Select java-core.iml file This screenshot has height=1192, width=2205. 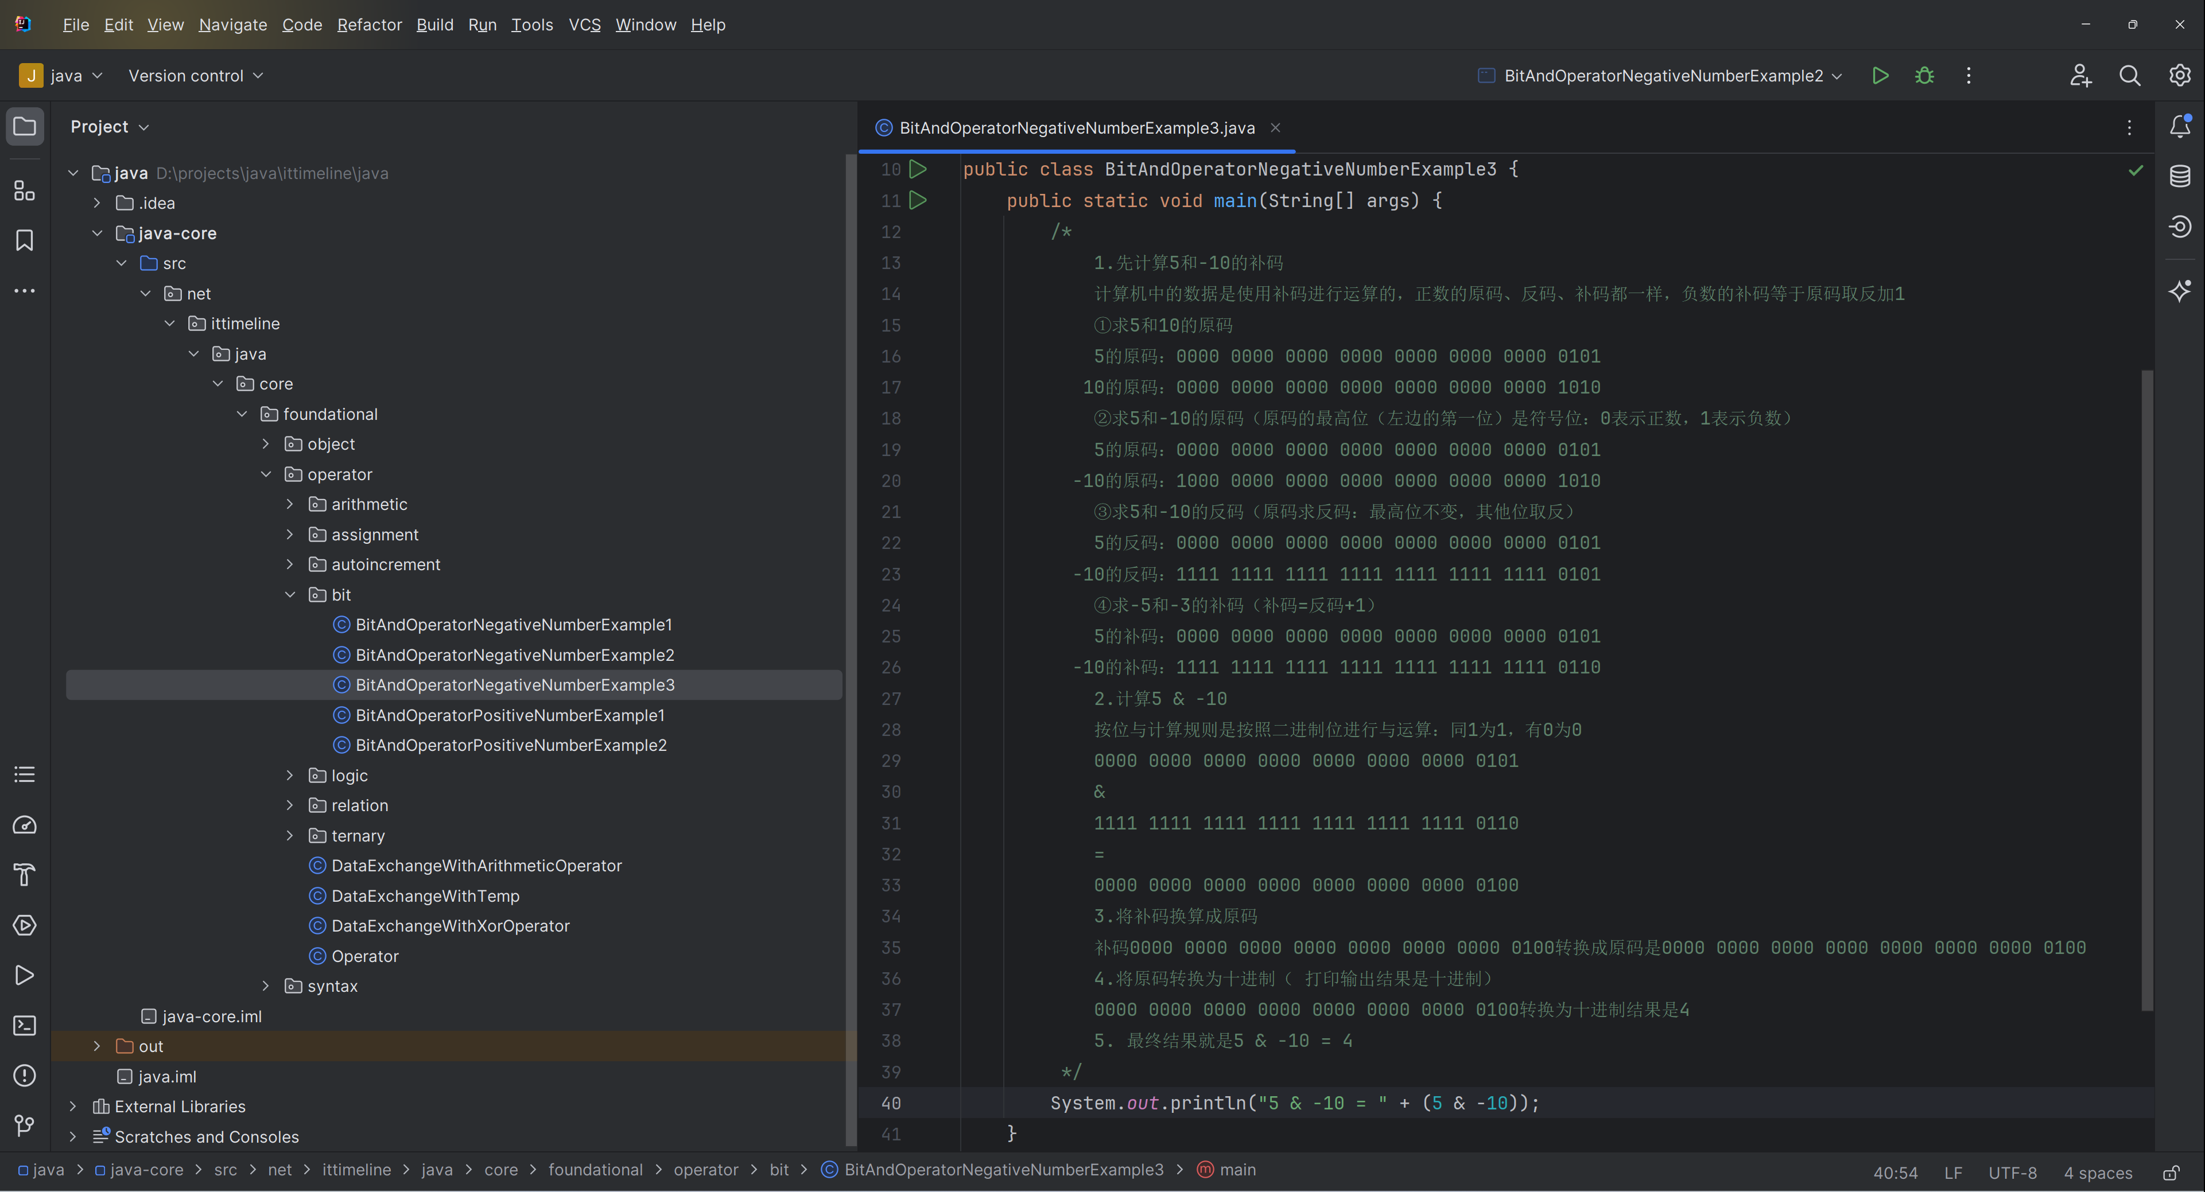[211, 1016]
